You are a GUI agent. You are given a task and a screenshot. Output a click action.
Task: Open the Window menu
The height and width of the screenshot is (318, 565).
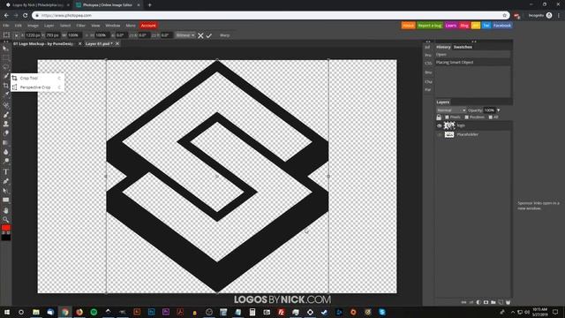tap(113, 26)
